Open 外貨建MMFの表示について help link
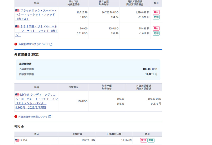 pyautogui.click(x=33, y=44)
